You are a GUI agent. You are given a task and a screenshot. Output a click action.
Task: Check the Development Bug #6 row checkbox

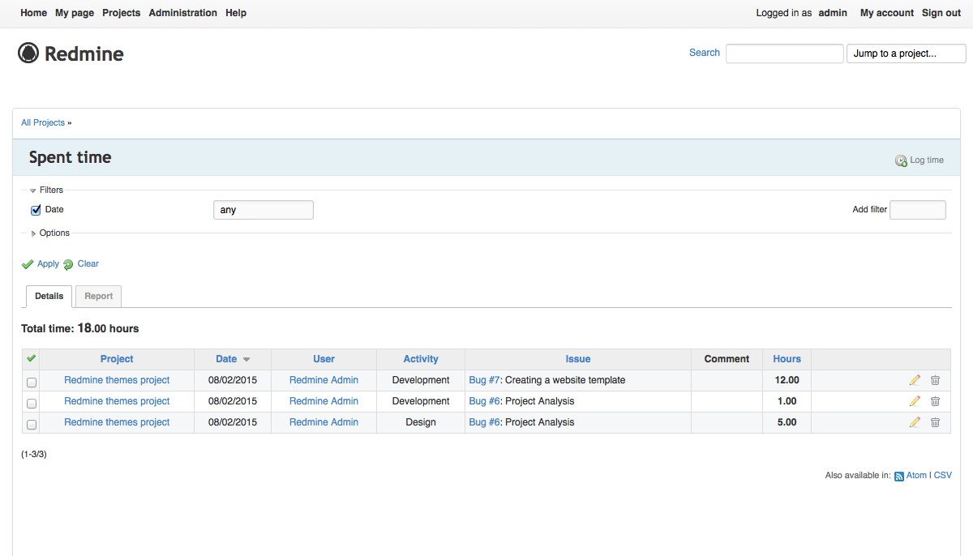click(32, 403)
